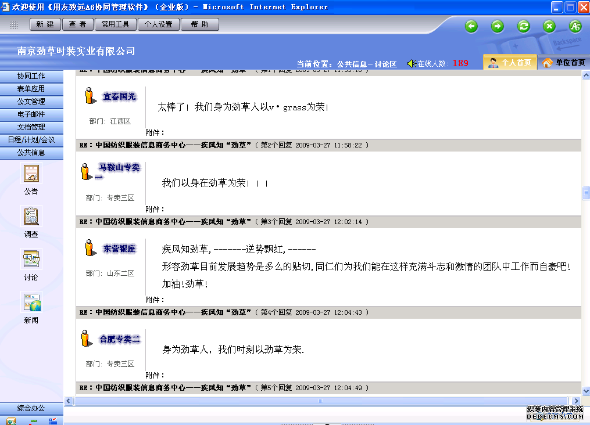Click reply text 我们以身在劲草为荣

point(215,183)
